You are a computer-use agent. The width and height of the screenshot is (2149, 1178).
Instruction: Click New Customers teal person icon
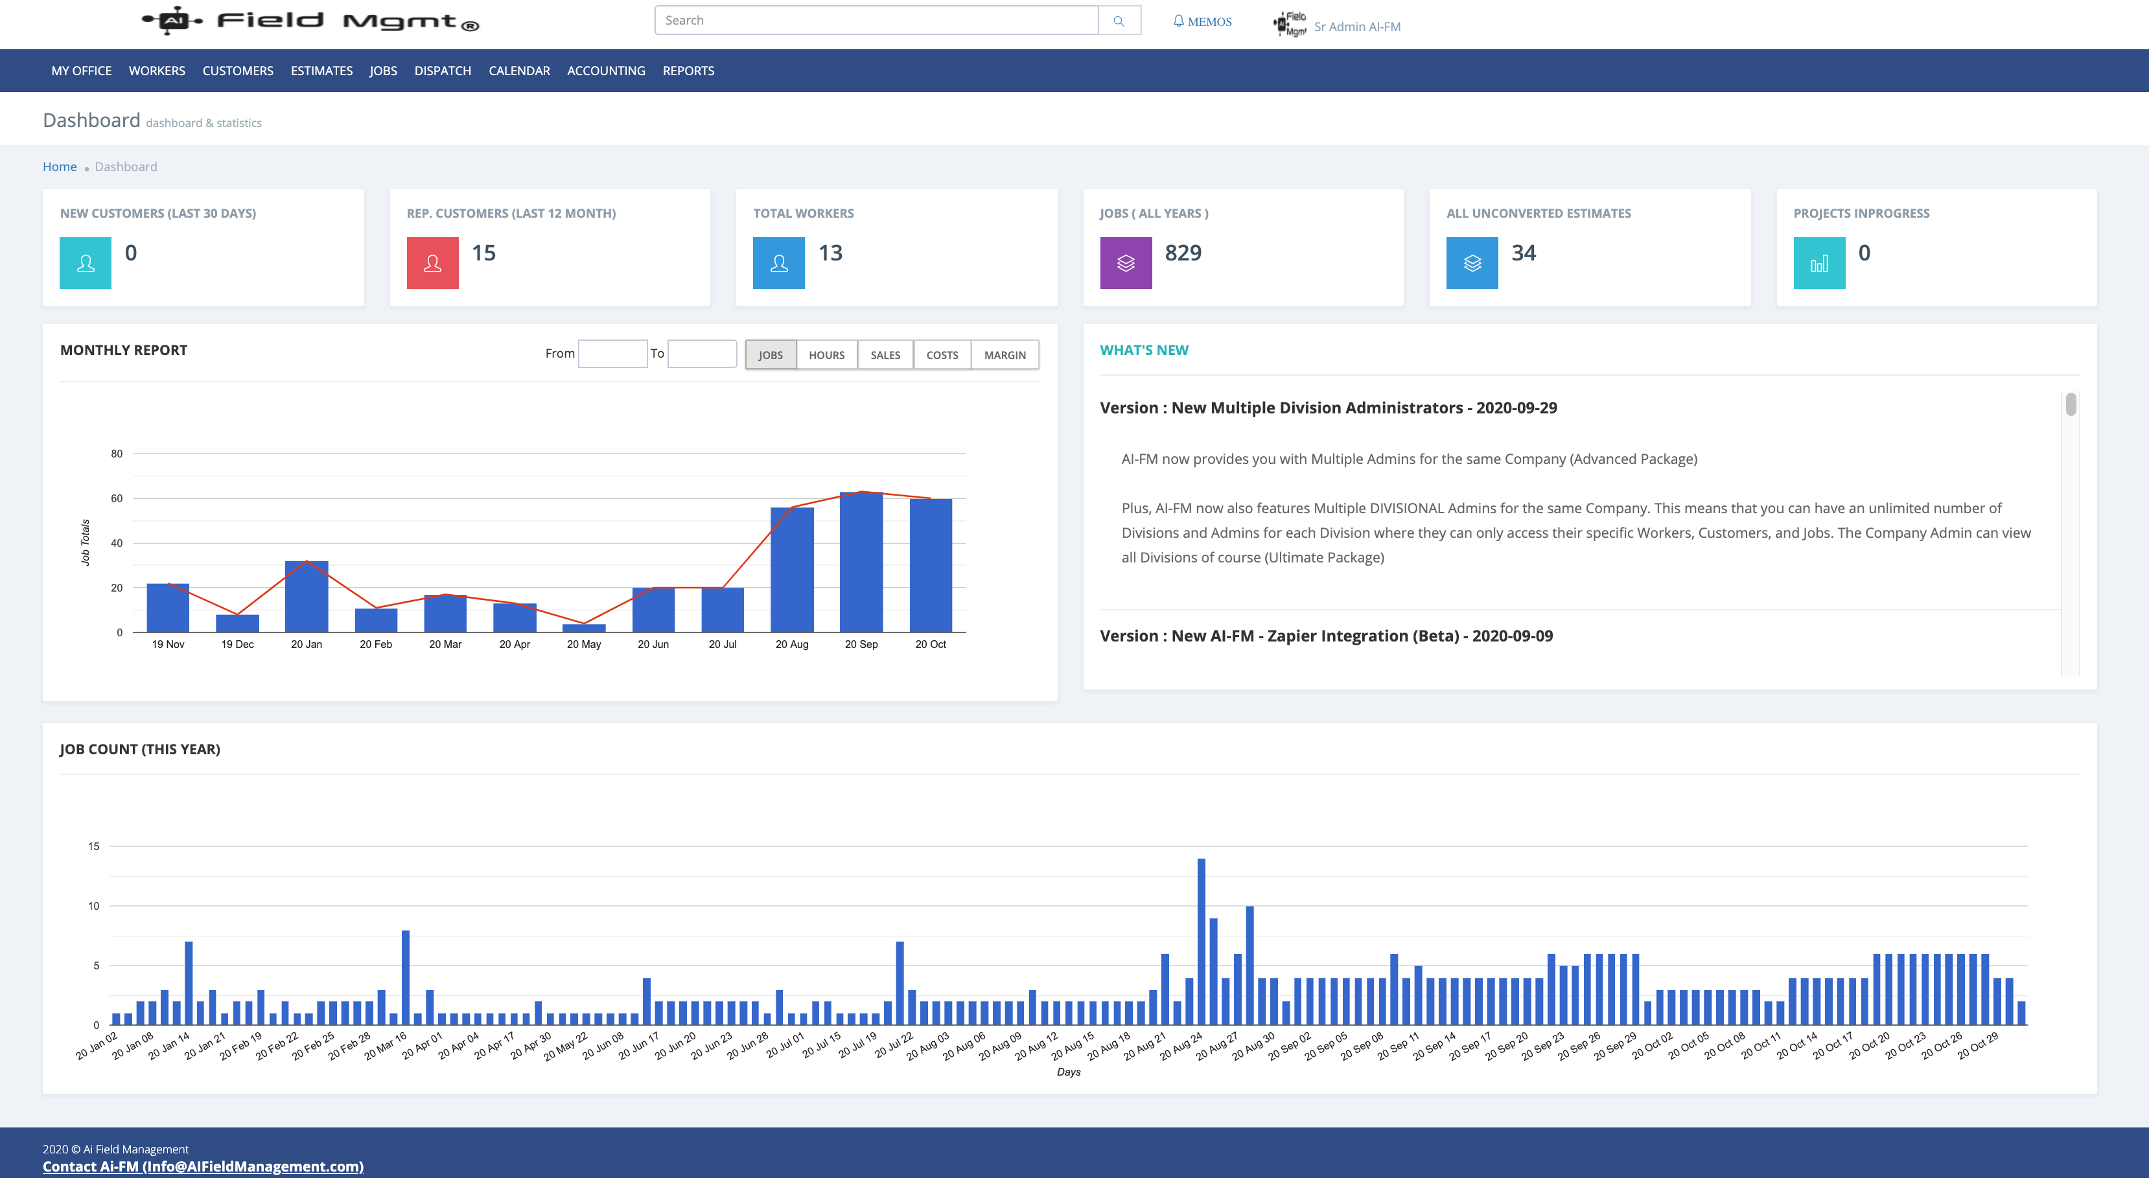[85, 263]
